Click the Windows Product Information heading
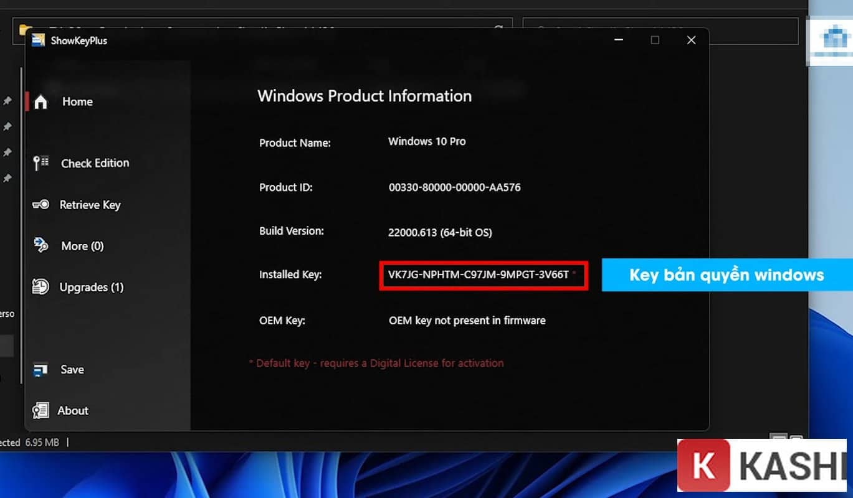This screenshot has height=498, width=853. point(365,96)
